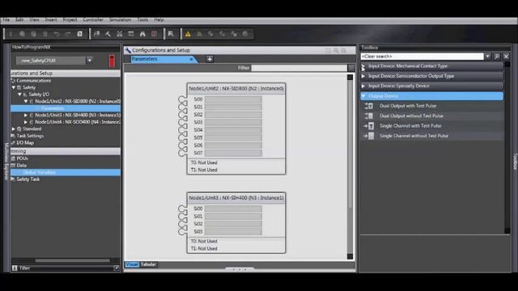
Task: Click the SI07 device field on NX-SID800
Action: point(233,153)
